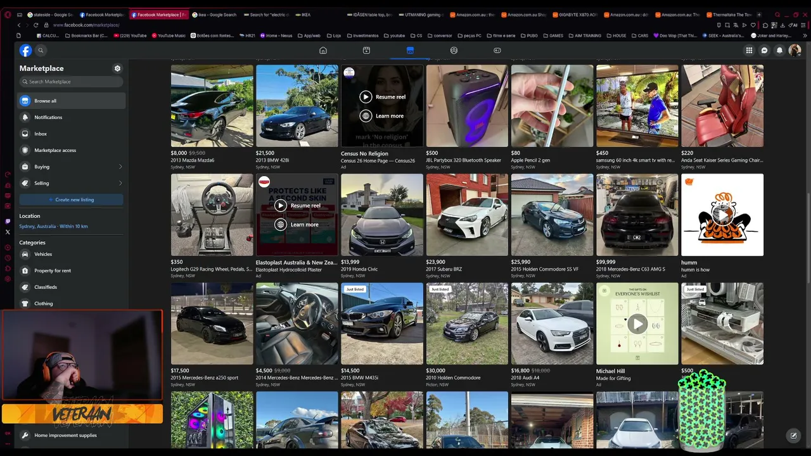Open the bookmarks overflow chevron
Screen dimensions: 811x456
(x=805, y=35)
